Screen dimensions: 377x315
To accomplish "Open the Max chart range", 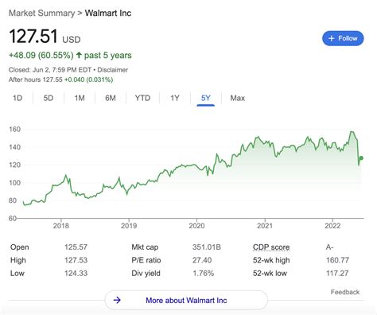I will [x=237, y=98].
